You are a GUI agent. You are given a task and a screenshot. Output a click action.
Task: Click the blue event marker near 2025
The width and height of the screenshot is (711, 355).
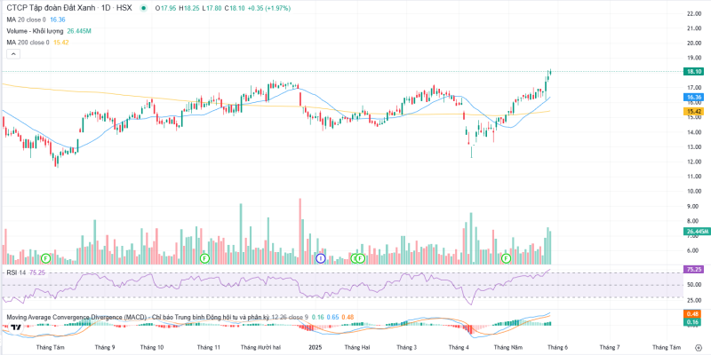pos(321,258)
